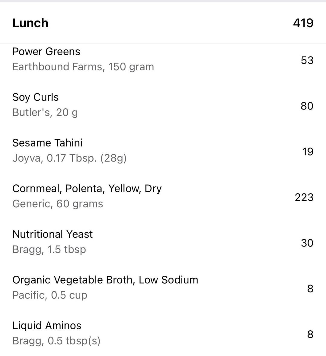Click the 419 lunch calorie total
Screen dimensions: 326x356
303,23
